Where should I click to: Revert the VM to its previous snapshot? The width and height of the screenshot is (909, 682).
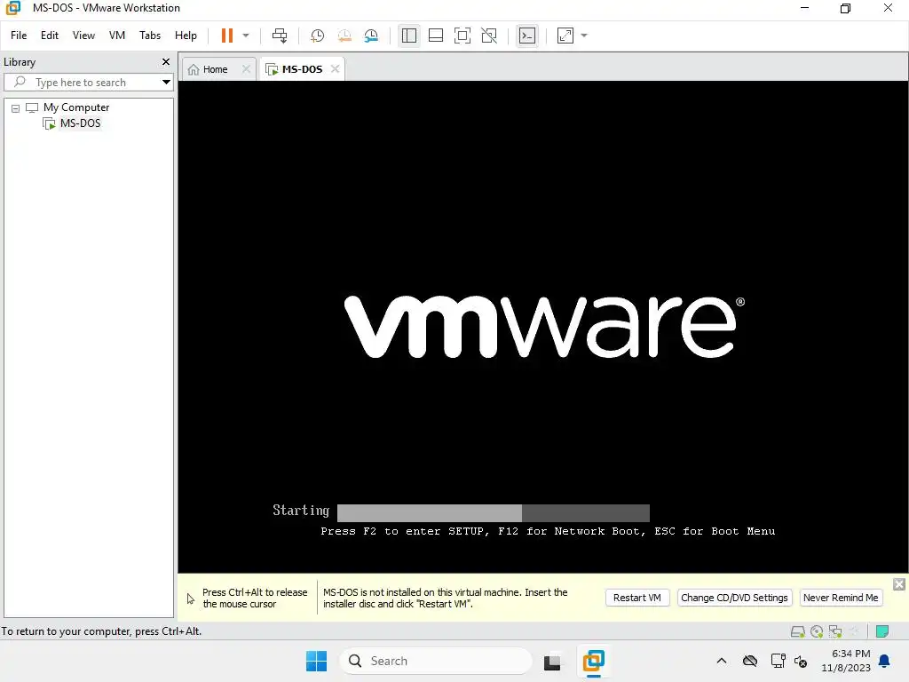tap(344, 36)
